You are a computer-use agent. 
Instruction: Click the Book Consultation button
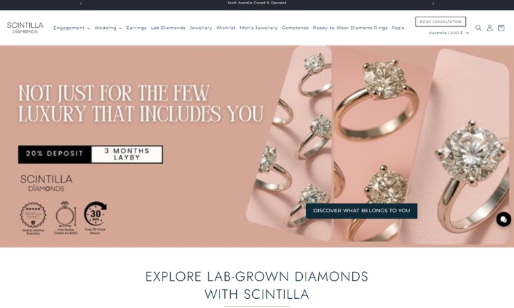pos(440,22)
